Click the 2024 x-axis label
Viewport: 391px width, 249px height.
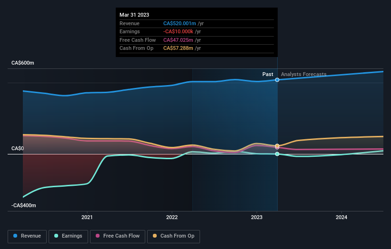341,218
